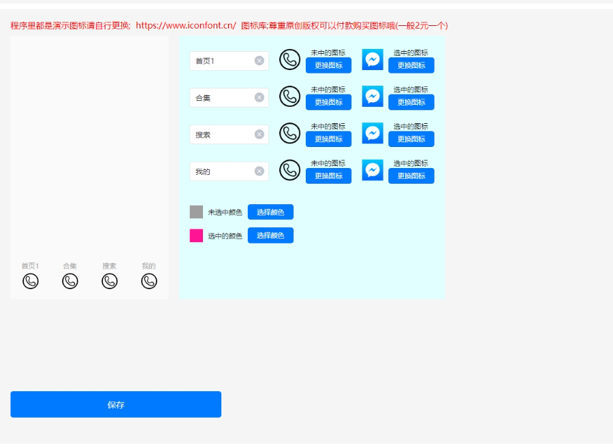This screenshot has height=447, width=613.
Task: Click 选中的图标 label in 首页1 row
Action: click(x=411, y=52)
